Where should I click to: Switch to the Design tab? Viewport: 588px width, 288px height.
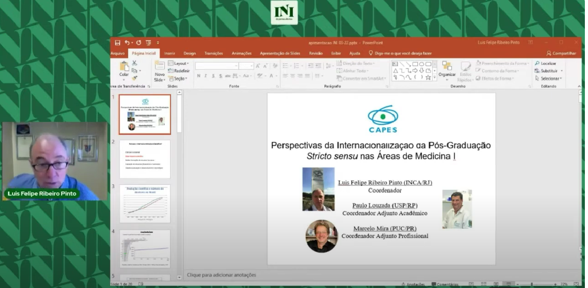coord(190,53)
